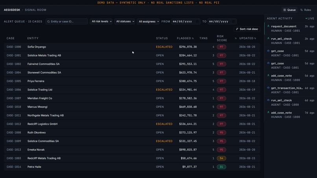The height and width of the screenshot is (178, 317).
Task: Click the human icon on add_case_note 7d ago
Action: coord(268,112)
